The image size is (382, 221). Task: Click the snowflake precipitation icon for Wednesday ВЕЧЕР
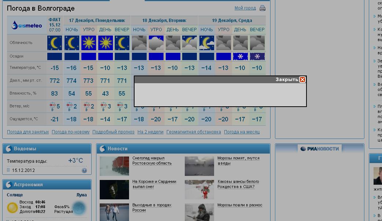[257, 56]
